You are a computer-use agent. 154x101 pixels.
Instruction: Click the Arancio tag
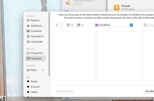(35, 87)
